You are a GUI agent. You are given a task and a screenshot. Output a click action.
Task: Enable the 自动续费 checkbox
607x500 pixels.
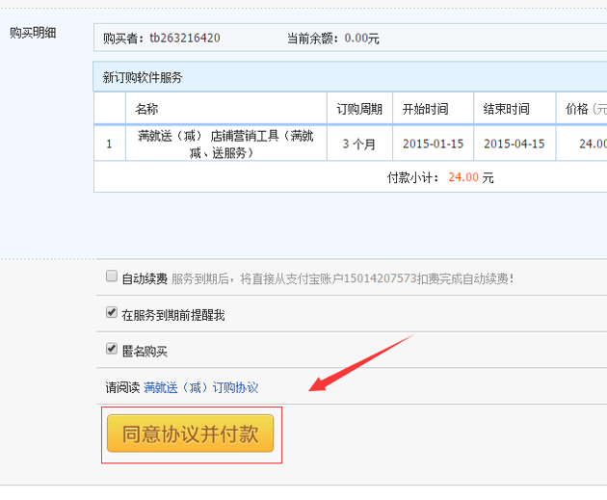[112, 277]
